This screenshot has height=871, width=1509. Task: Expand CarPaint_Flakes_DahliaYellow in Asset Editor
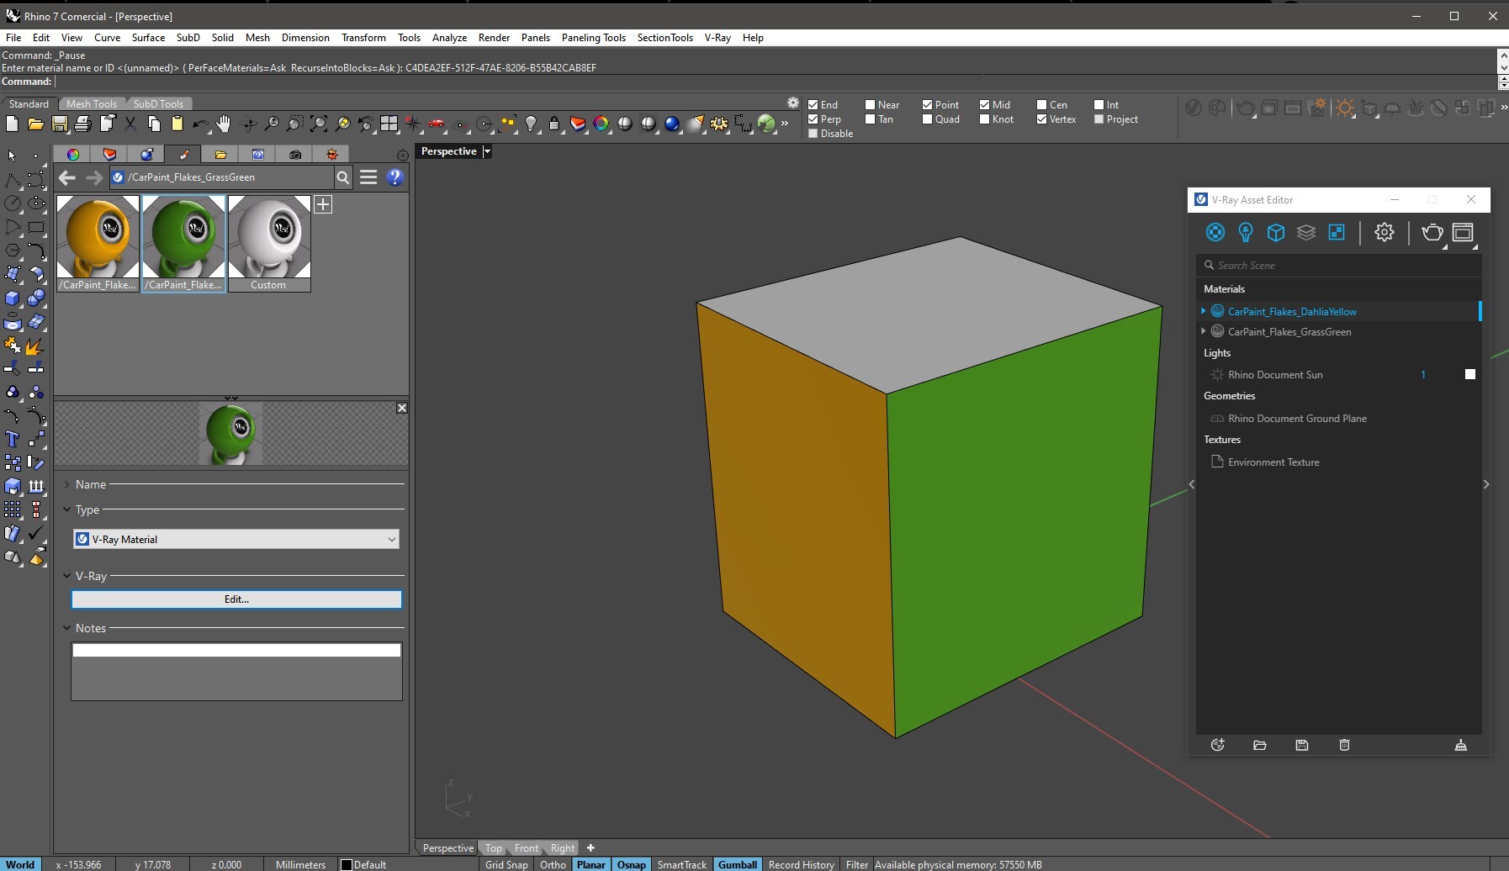tap(1204, 311)
